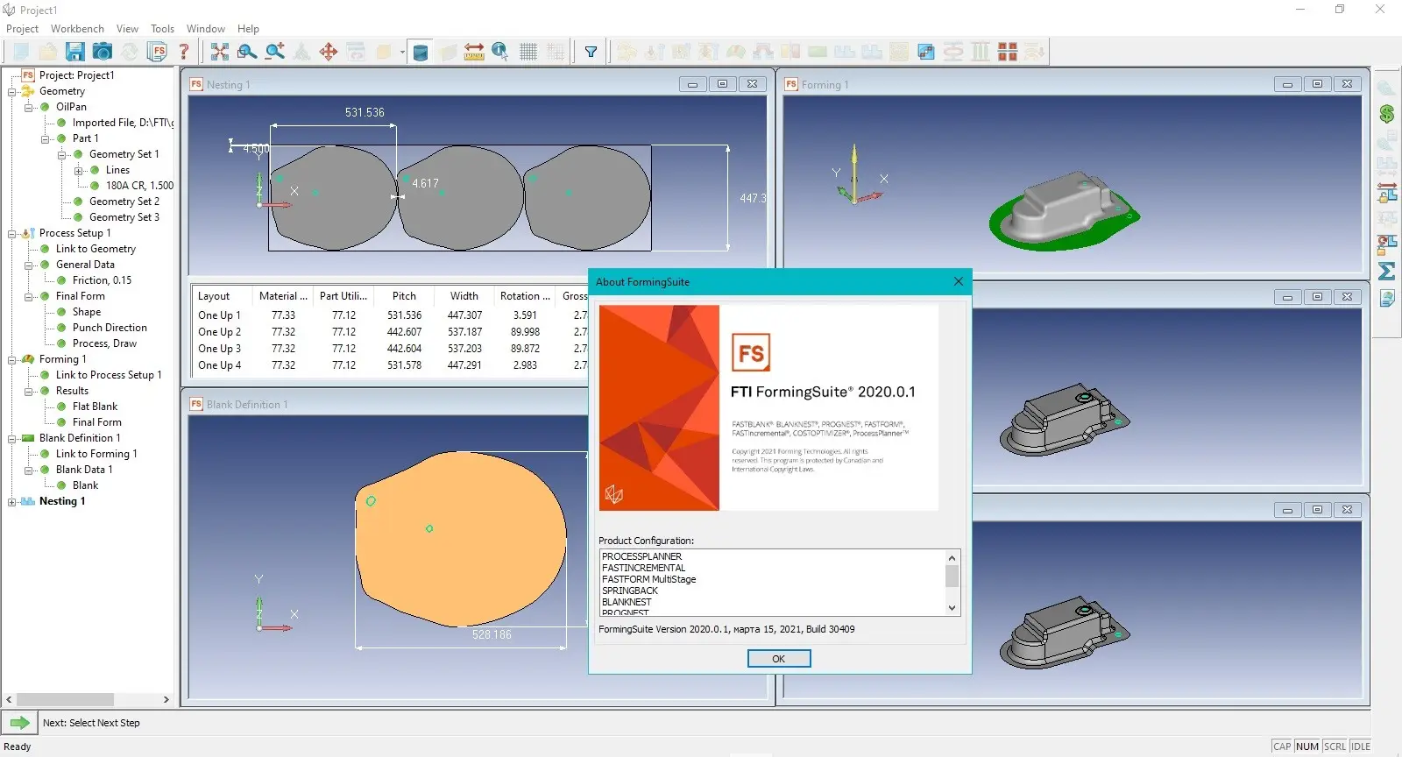Click the red question mark help icon
The width and height of the screenshot is (1402, 757).
184,52
